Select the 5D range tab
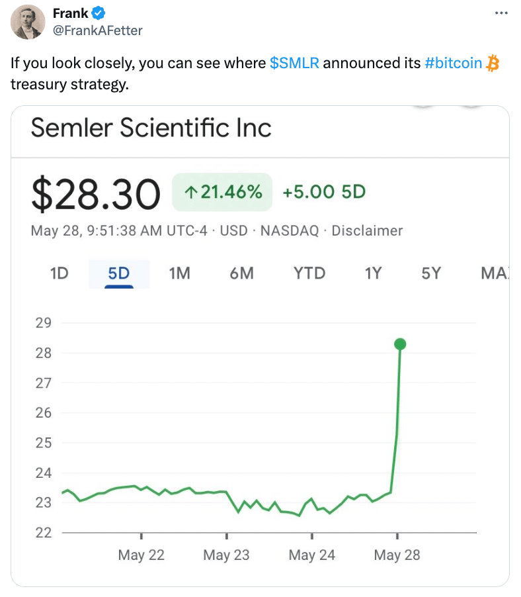The image size is (521, 597). [x=118, y=273]
